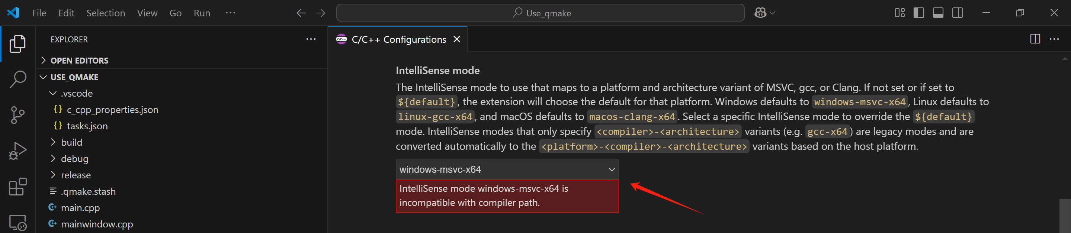This screenshot has height=233, width=1071.
Task: Open the Customize Layout control
Action: point(900,13)
